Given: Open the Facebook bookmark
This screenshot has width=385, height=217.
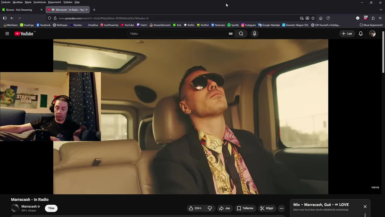Looking at the screenshot, I should click(43, 25).
